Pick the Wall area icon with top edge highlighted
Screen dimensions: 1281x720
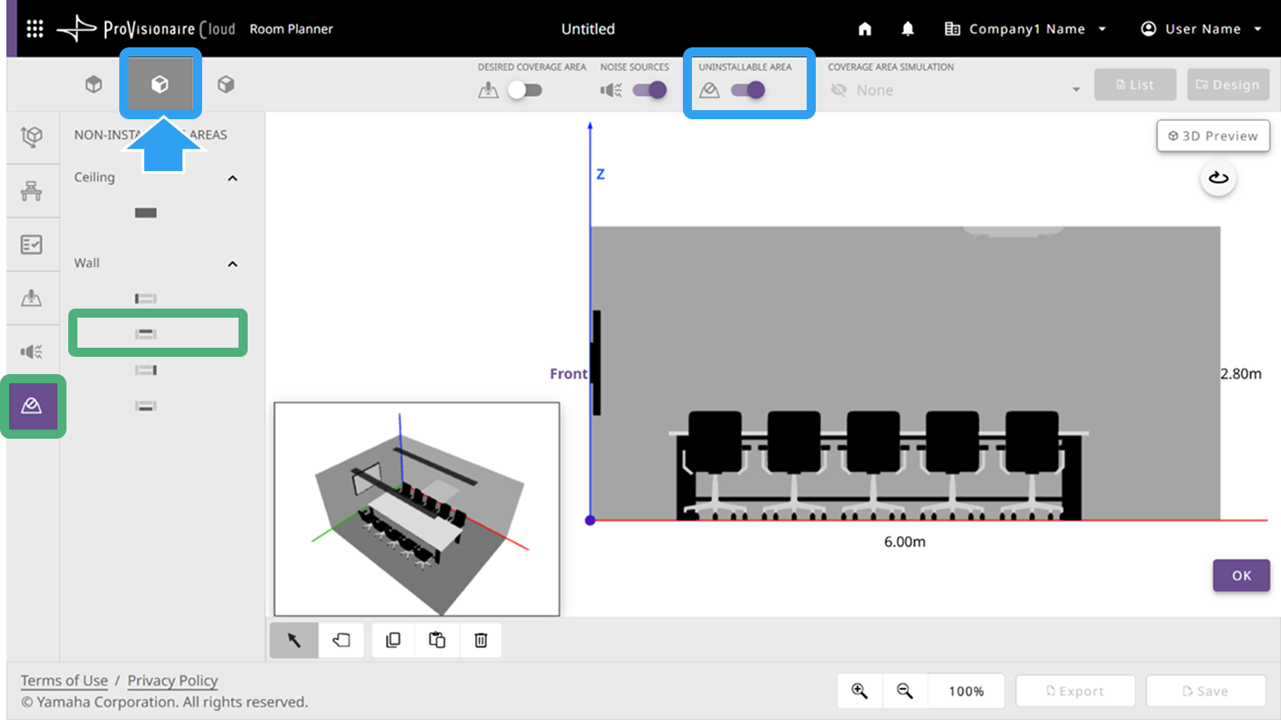tap(146, 334)
